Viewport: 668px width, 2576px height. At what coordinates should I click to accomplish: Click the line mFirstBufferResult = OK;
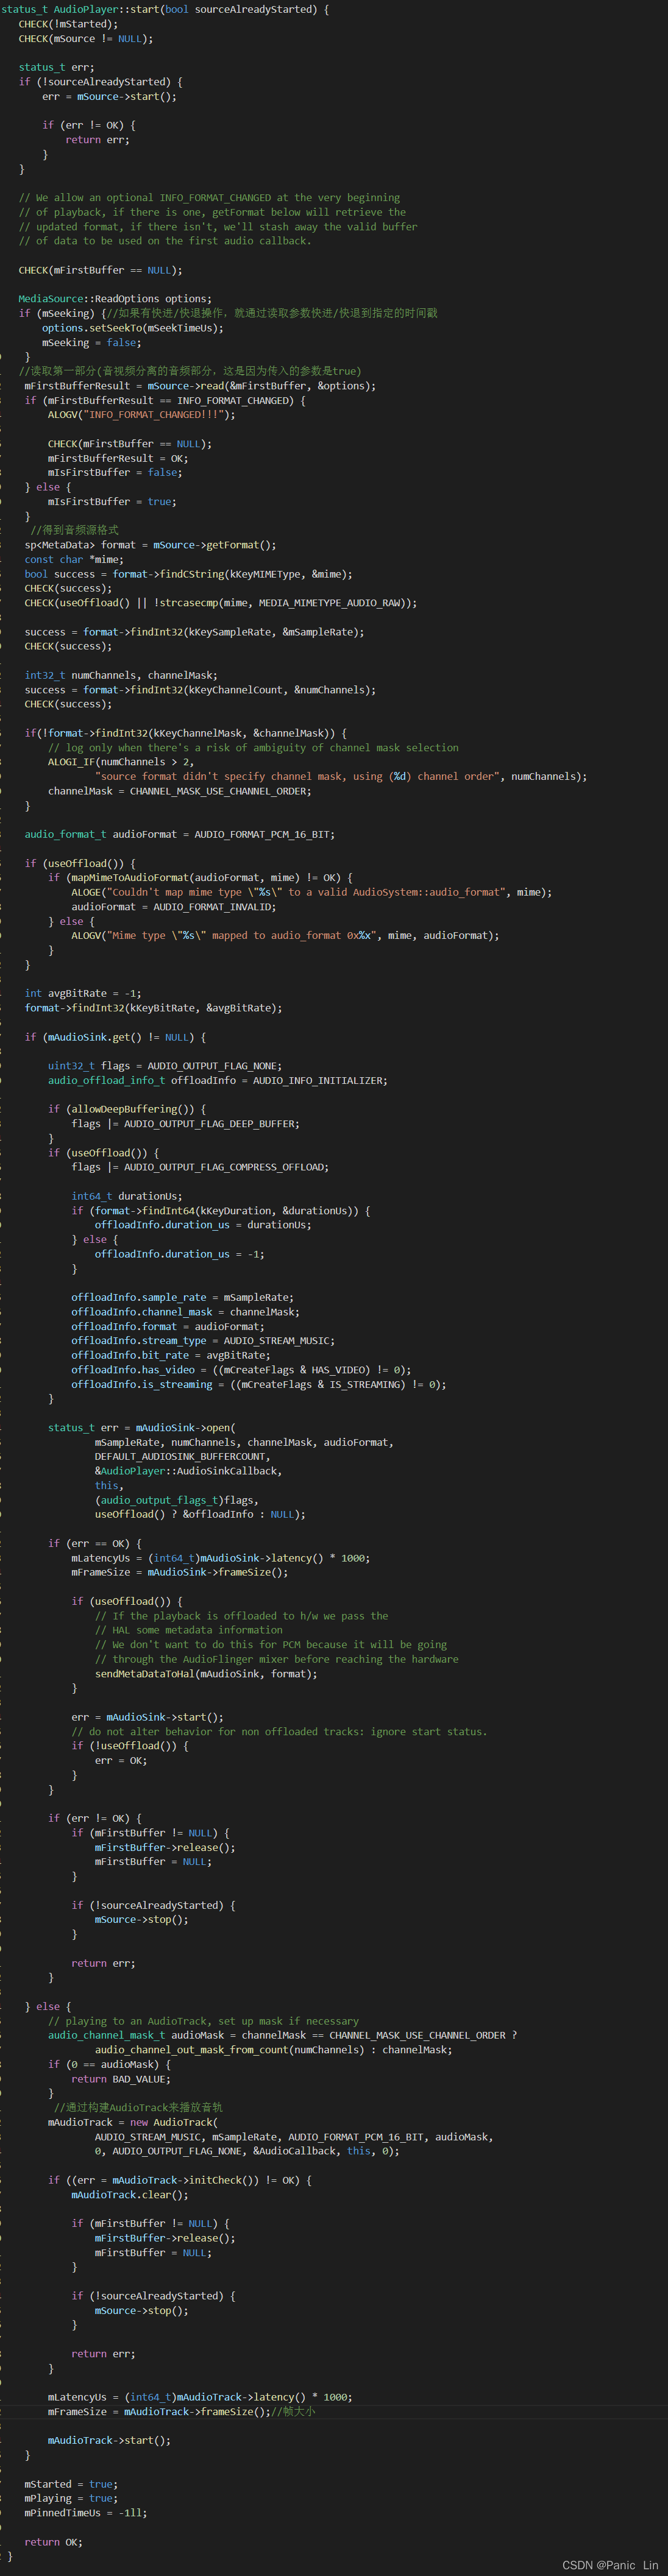point(117,458)
